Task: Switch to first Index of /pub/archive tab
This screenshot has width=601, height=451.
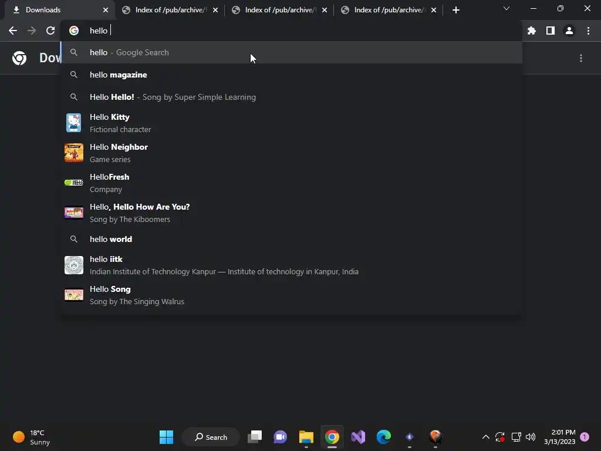Action: coord(169,10)
